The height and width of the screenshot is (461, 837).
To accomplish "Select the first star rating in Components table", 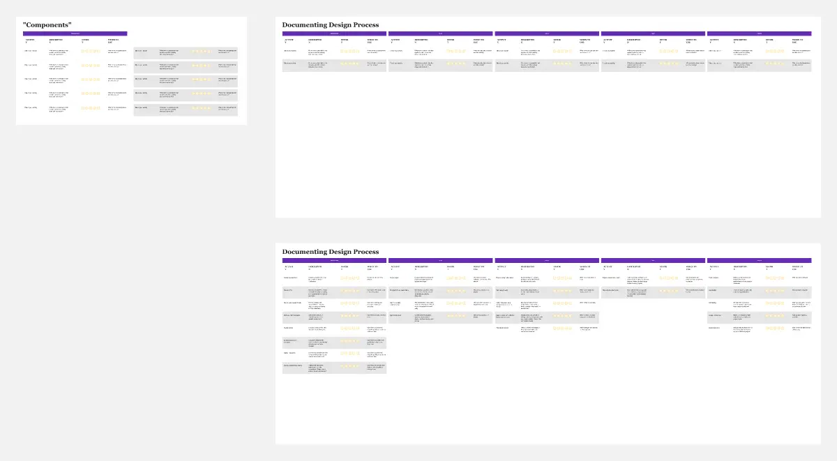I will (x=90, y=51).
